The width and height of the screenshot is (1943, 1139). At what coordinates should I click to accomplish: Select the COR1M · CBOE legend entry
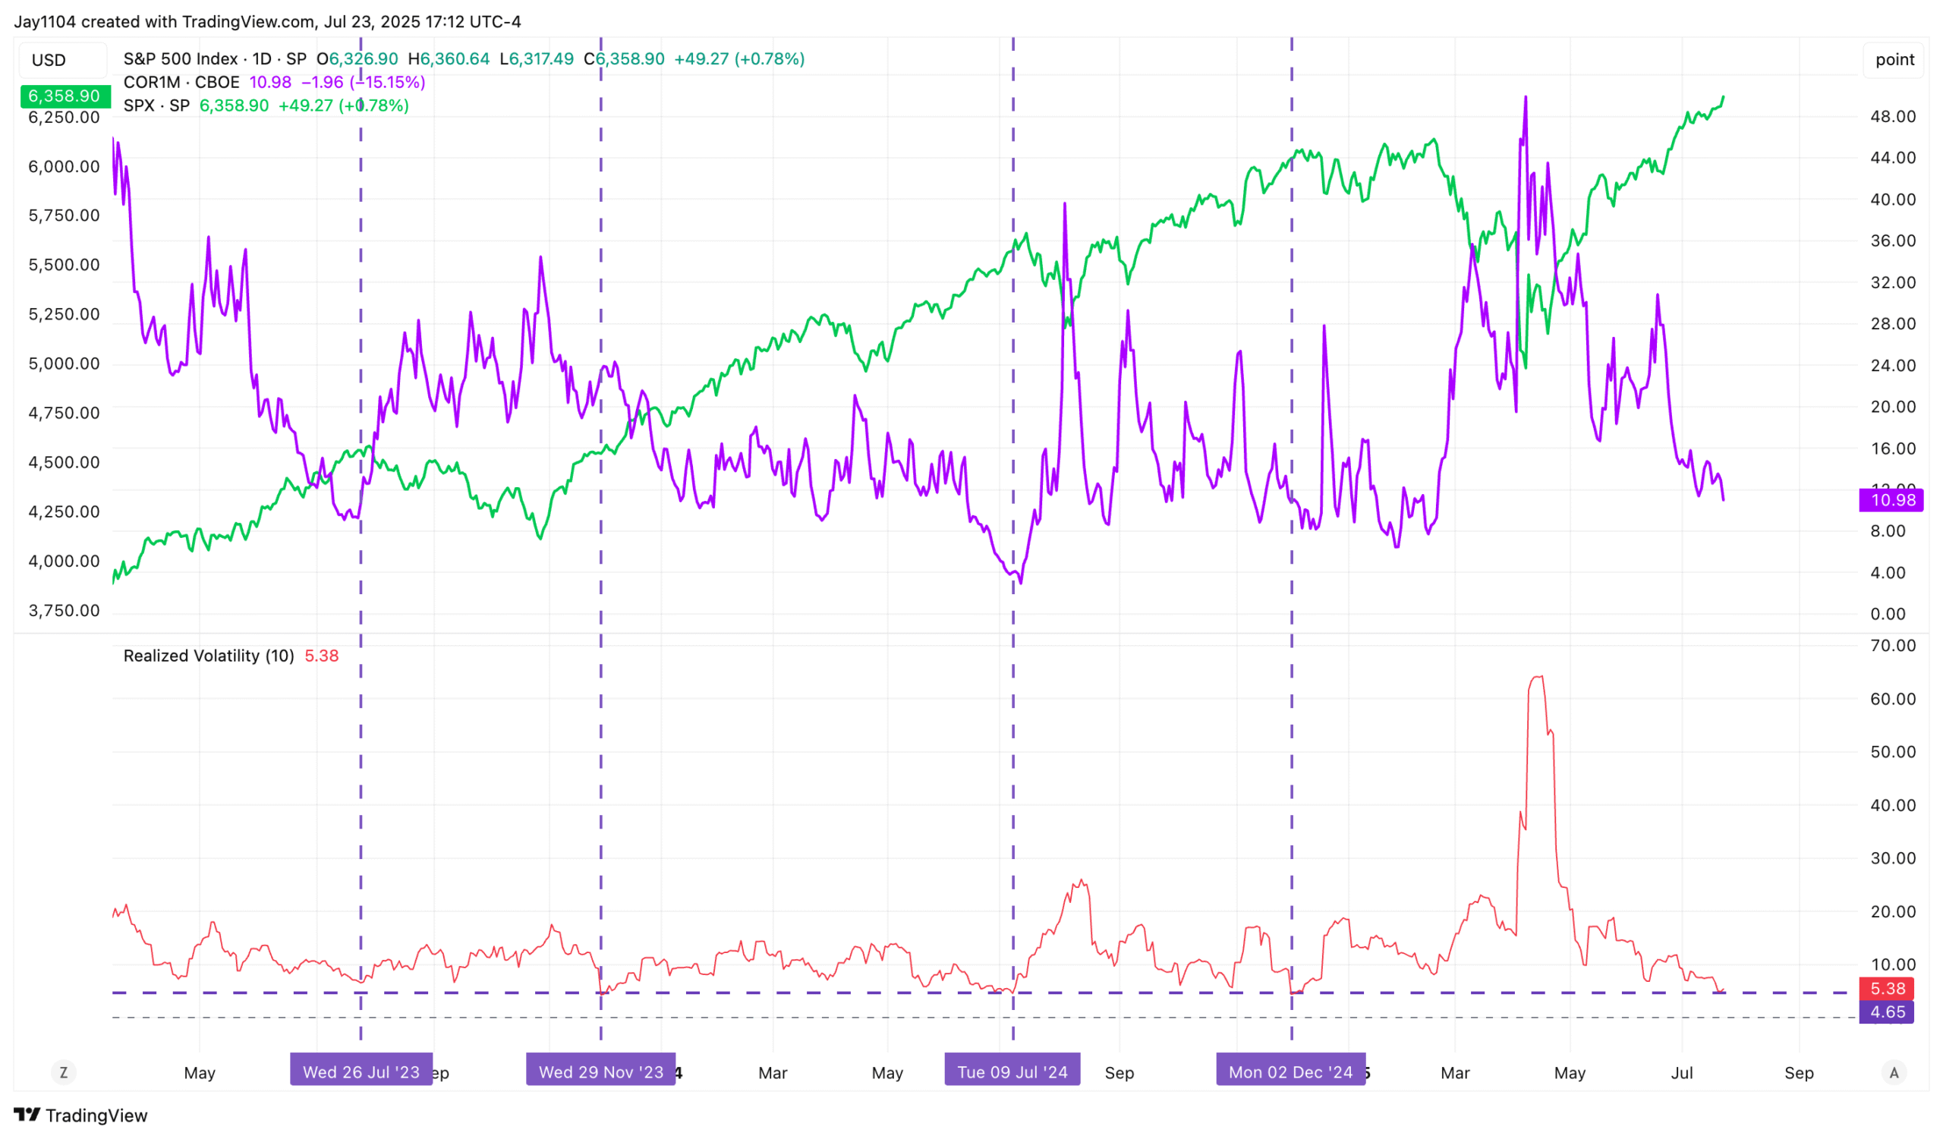point(181,83)
